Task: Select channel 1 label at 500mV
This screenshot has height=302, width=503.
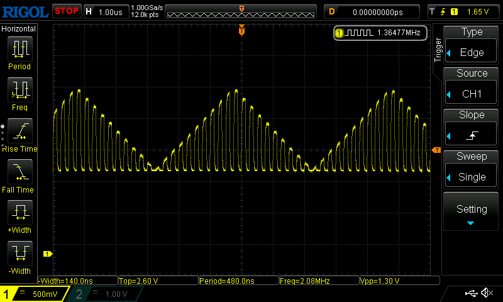Action: pos(34,294)
